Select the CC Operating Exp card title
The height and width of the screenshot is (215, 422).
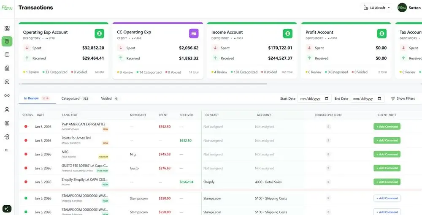coord(134,32)
